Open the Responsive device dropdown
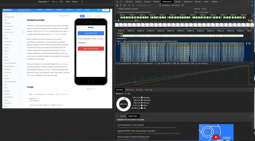 43,2
